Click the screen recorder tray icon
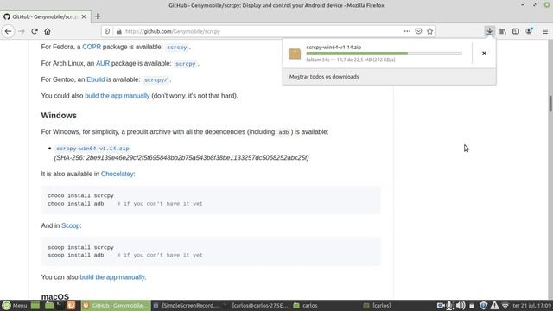Image resolution: width=553 pixels, height=311 pixels. [441, 305]
